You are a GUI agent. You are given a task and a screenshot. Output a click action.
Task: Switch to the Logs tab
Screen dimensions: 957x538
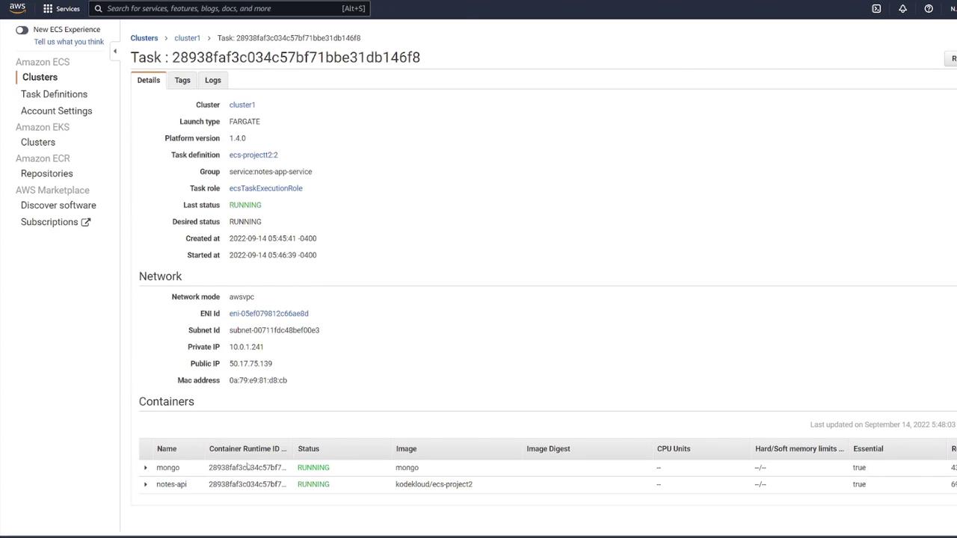pyautogui.click(x=213, y=80)
